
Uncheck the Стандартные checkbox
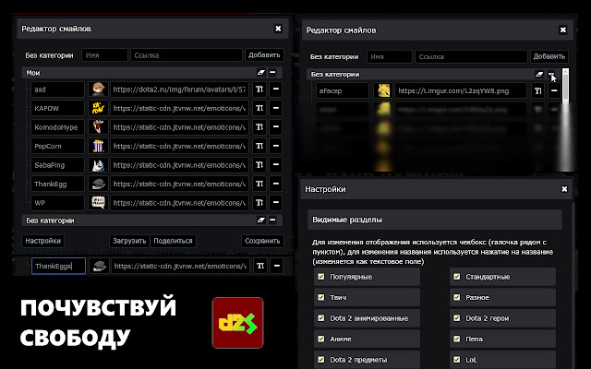[x=457, y=277]
